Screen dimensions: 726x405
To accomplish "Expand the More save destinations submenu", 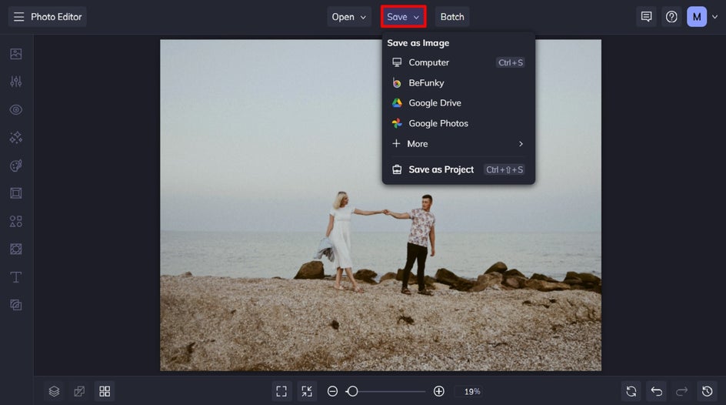I will click(458, 144).
